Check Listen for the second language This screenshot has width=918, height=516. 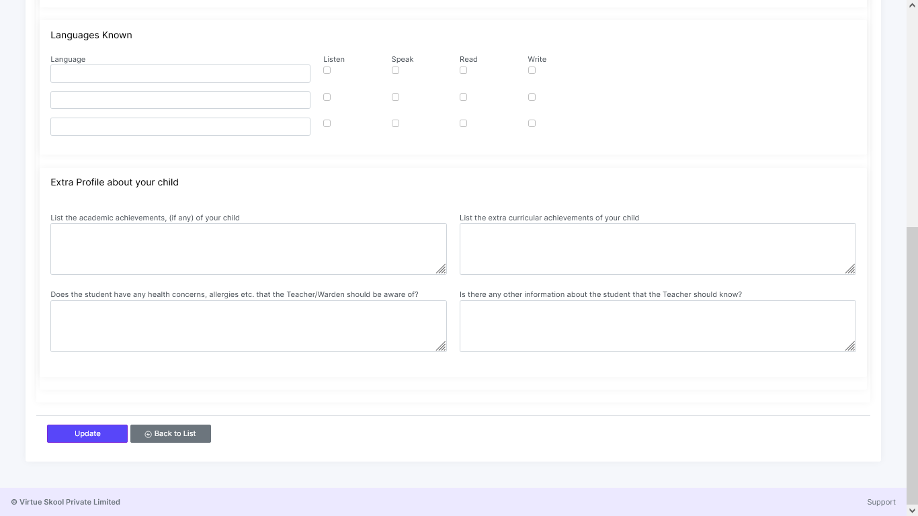click(x=327, y=97)
